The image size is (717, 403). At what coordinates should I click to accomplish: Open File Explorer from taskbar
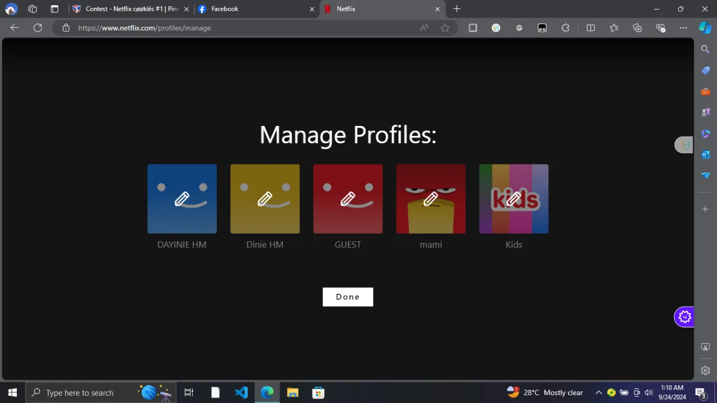point(292,392)
